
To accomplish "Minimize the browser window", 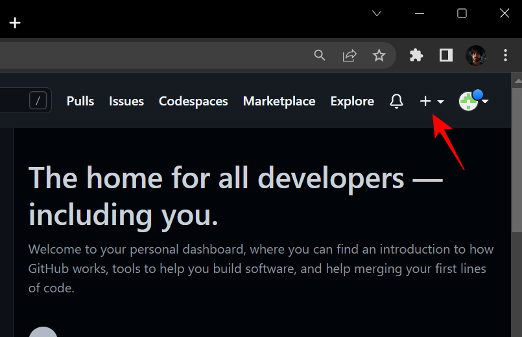I will [420, 14].
